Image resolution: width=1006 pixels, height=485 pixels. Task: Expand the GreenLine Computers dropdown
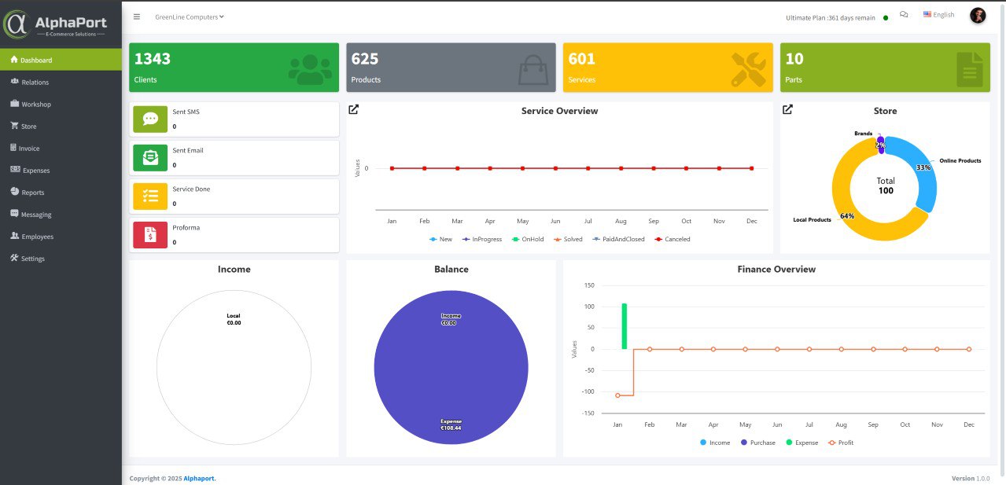tap(189, 17)
